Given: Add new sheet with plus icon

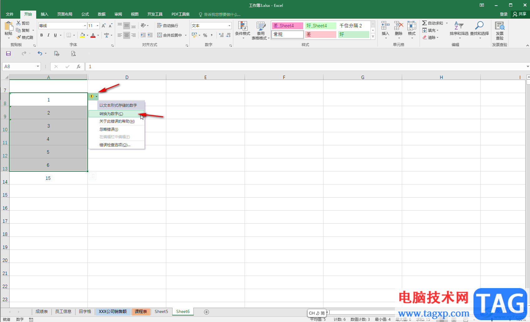Looking at the screenshot, I should pyautogui.click(x=207, y=312).
